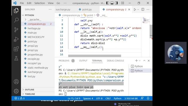Close the comparaison.py editor tab

[x=129, y=9]
